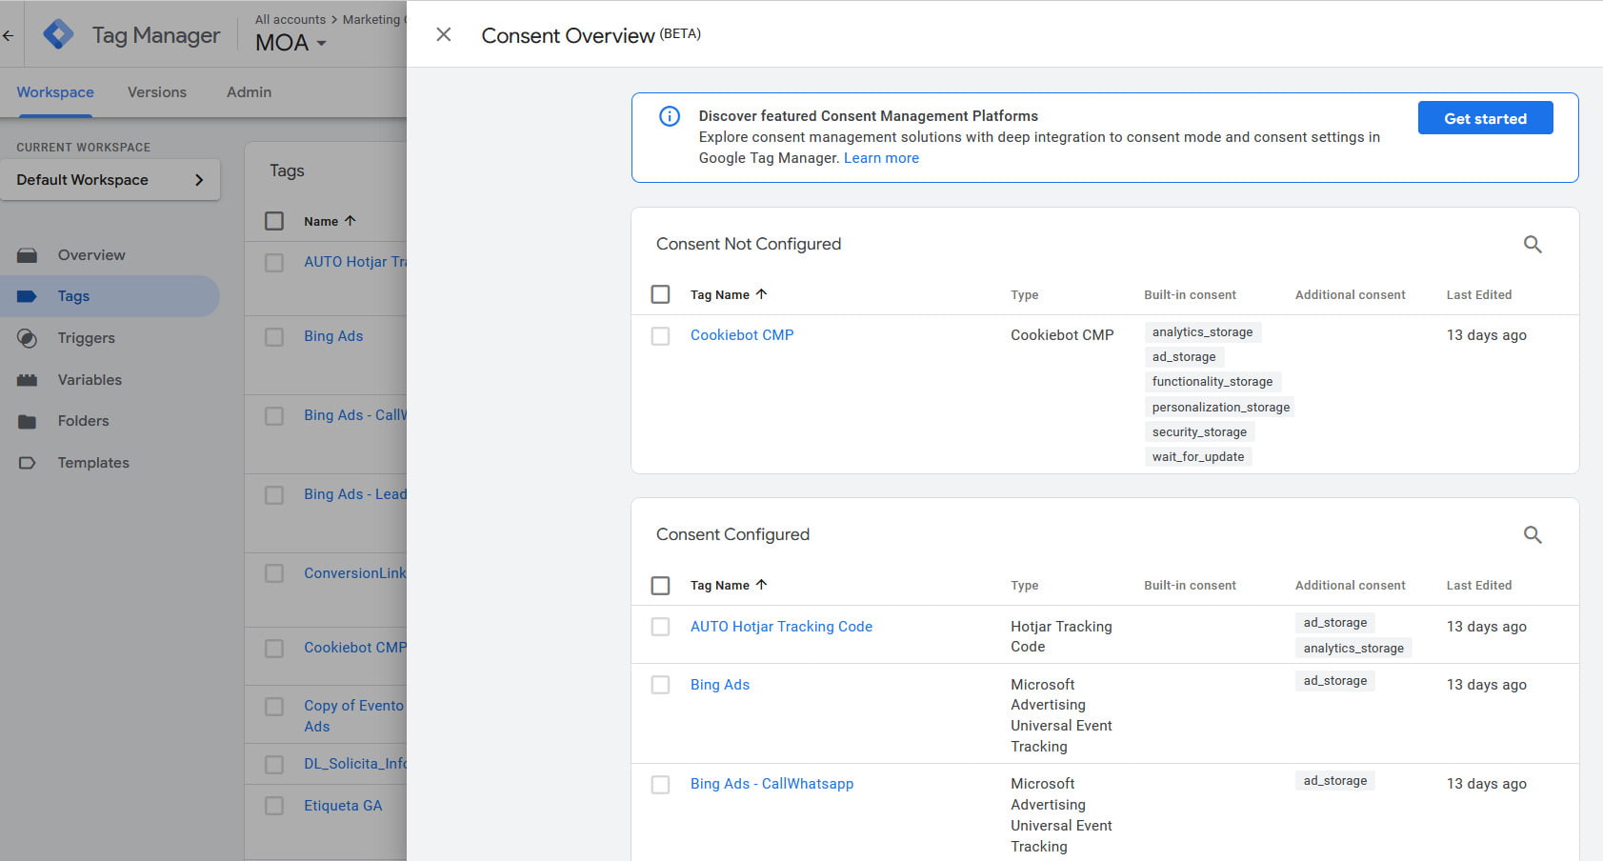Close the Consent Overview panel
Screen dimensions: 1603x861
[443, 35]
